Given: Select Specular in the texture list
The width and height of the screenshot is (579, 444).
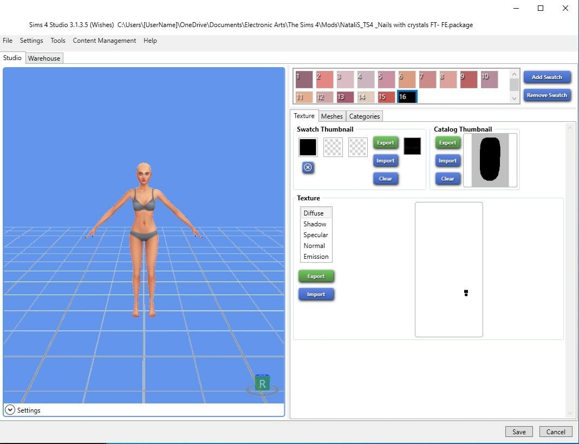Looking at the screenshot, I should coord(316,235).
